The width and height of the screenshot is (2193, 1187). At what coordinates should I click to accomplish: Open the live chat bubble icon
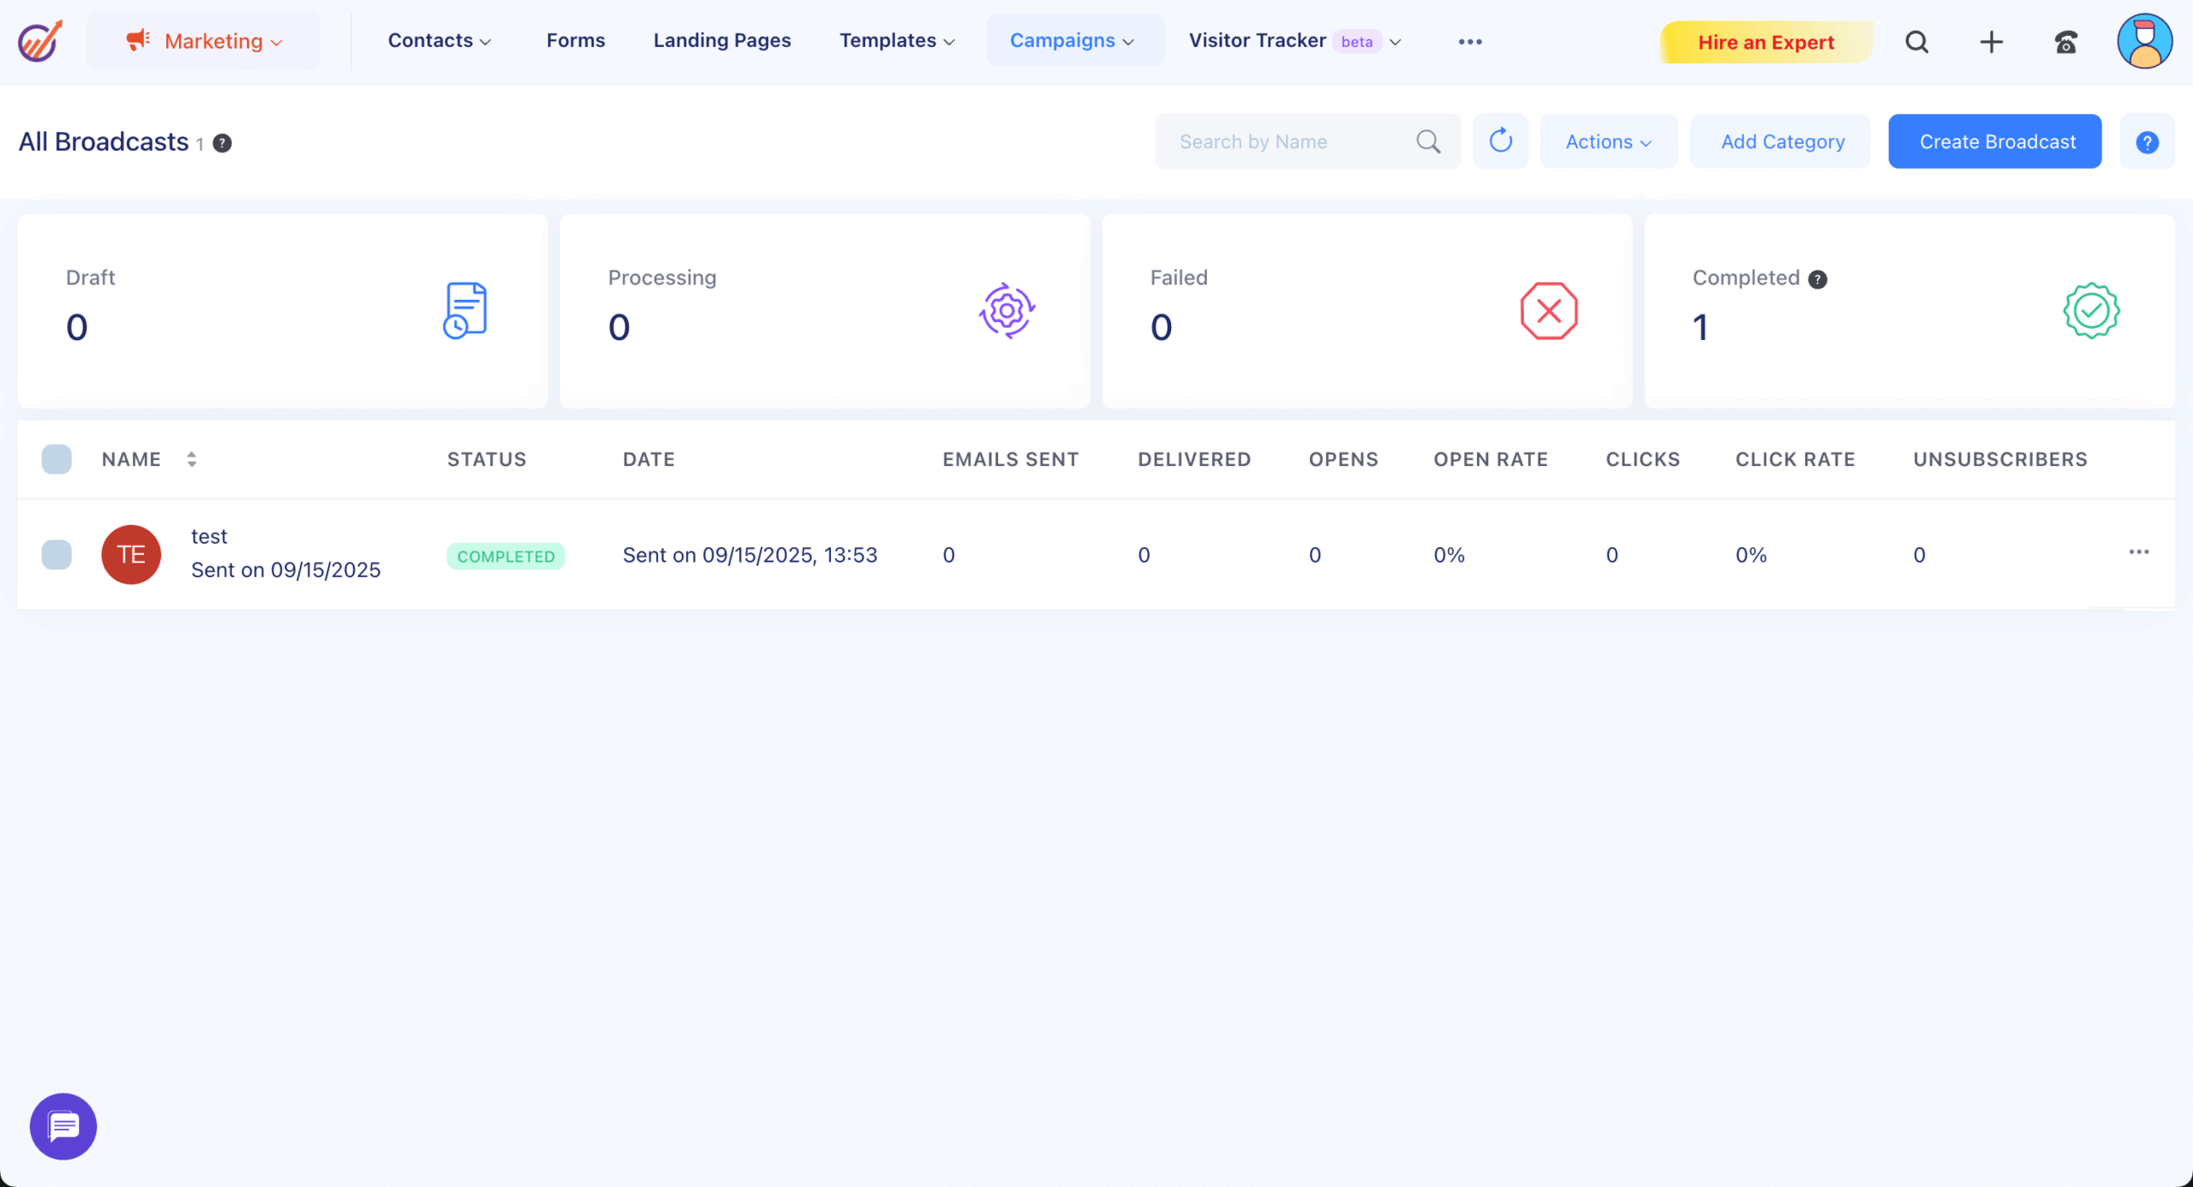coord(63,1126)
